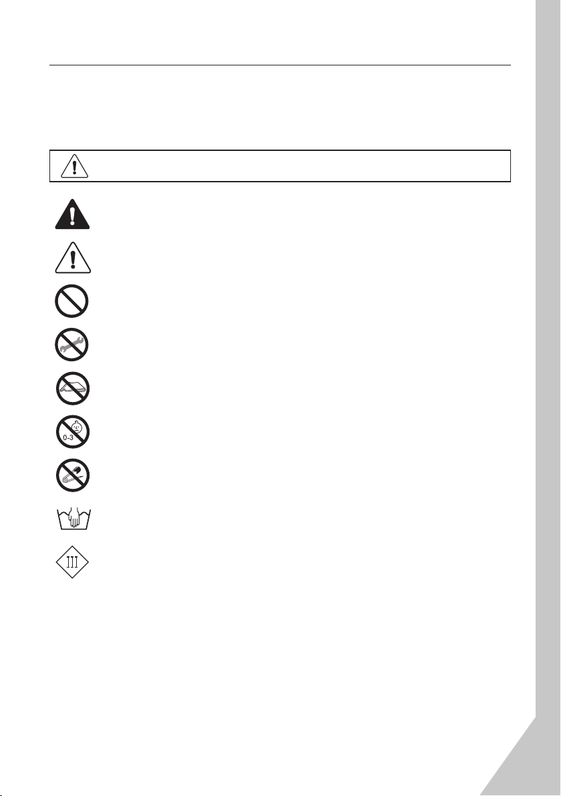
Task: Select the crossed-out safety pin icon
Action: [x=73, y=475]
